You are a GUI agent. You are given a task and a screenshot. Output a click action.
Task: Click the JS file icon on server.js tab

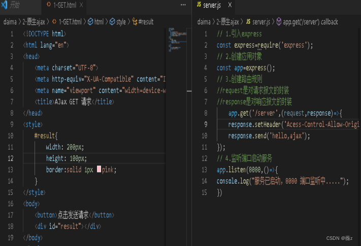click(x=199, y=5)
